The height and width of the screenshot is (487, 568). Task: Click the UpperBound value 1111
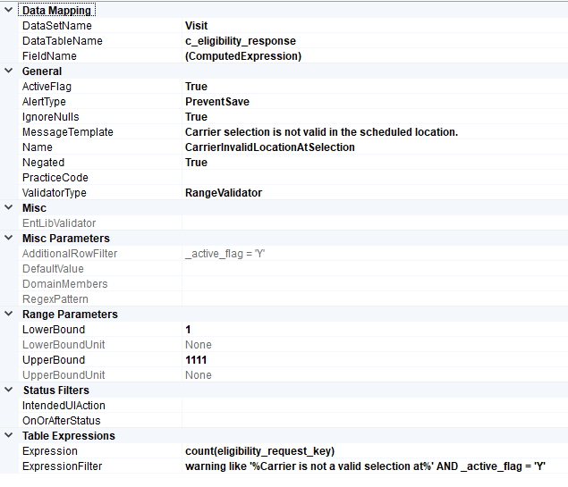(196, 360)
